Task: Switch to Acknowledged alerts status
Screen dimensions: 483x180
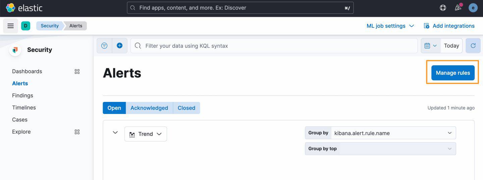Action: click(149, 108)
